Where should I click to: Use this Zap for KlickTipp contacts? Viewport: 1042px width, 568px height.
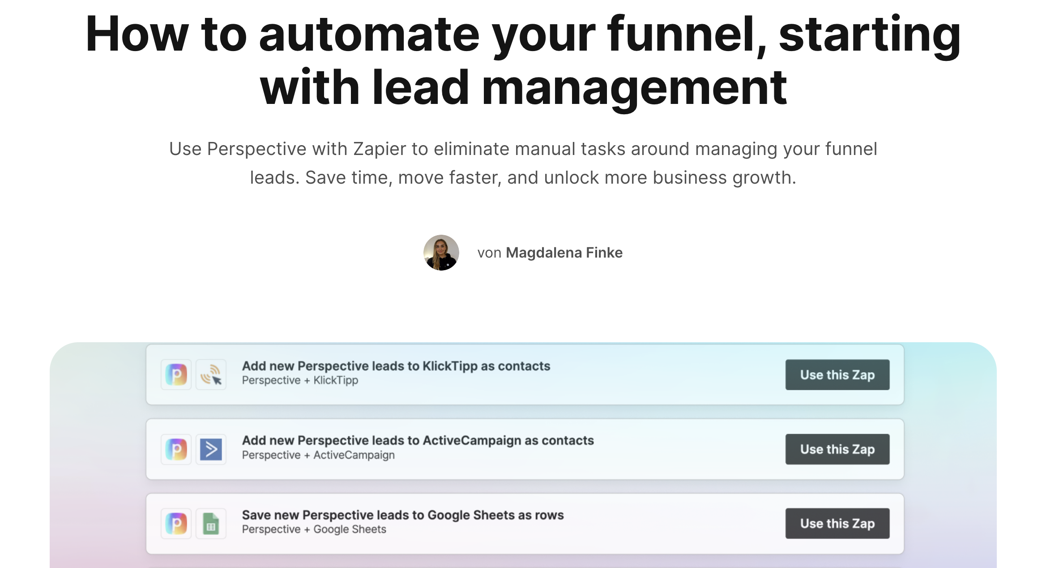tap(837, 374)
